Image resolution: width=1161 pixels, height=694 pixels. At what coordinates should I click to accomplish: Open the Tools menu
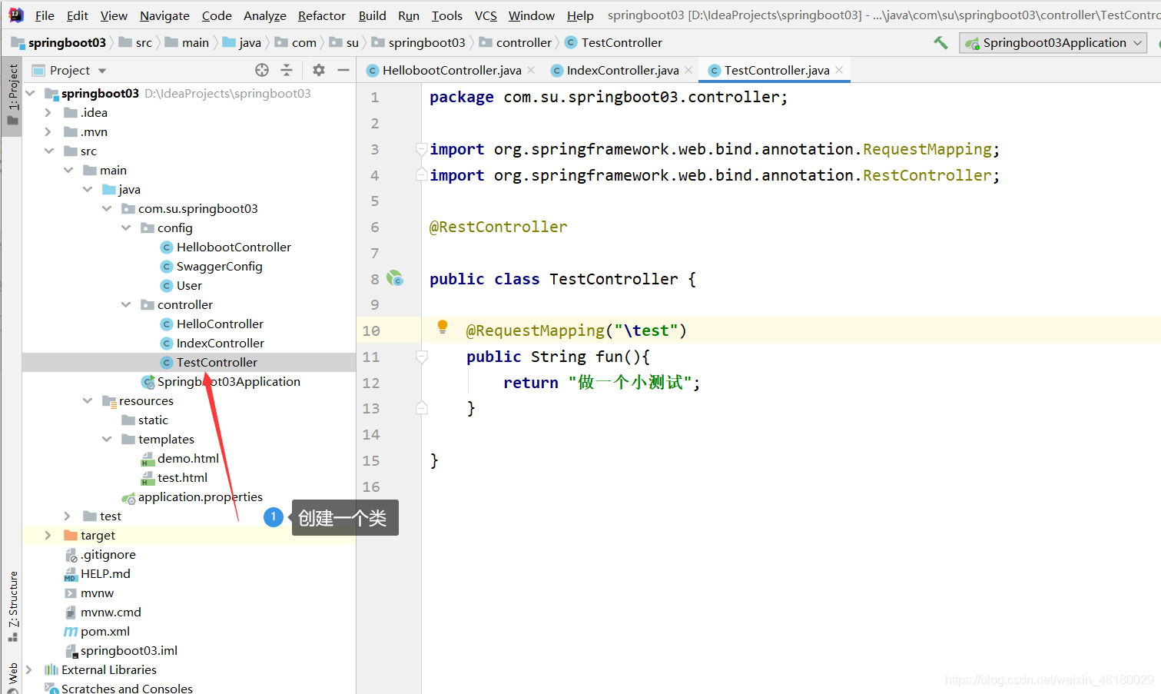(447, 15)
